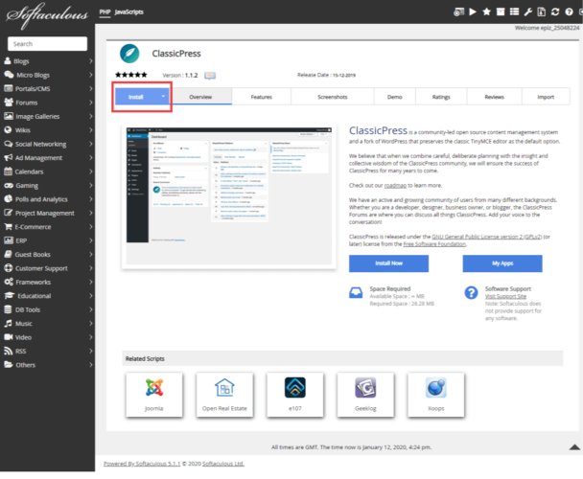Open the Install tab dropdown arrow
The image size is (583, 479).
[164, 97]
